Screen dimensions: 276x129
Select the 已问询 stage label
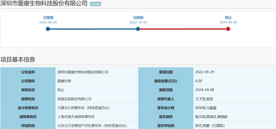pyautogui.click(x=138, y=18)
